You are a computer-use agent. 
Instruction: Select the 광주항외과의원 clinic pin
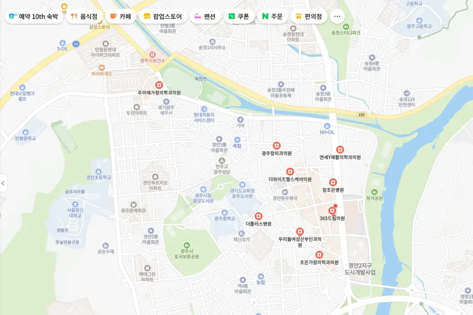(x=277, y=145)
